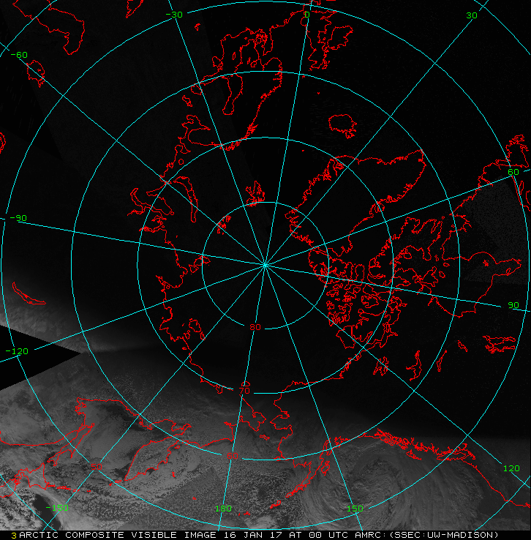Image resolution: width=531 pixels, height=540 pixels.
Task: Click the '00 UTC' time in caption
Action: click(327, 535)
